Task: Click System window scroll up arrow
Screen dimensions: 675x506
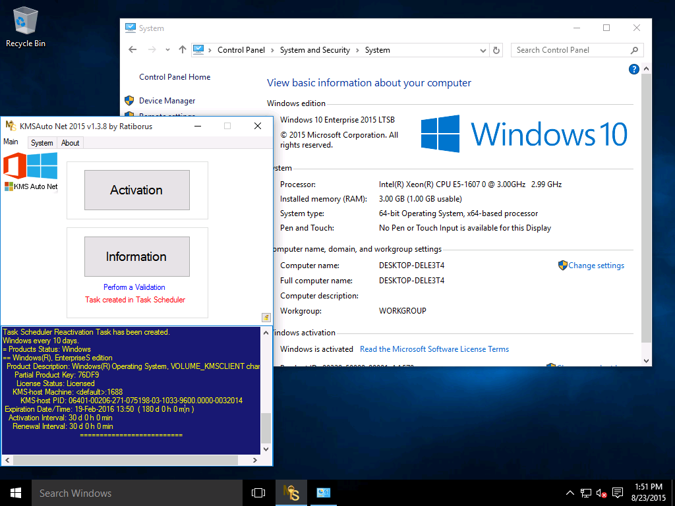Action: (x=646, y=69)
